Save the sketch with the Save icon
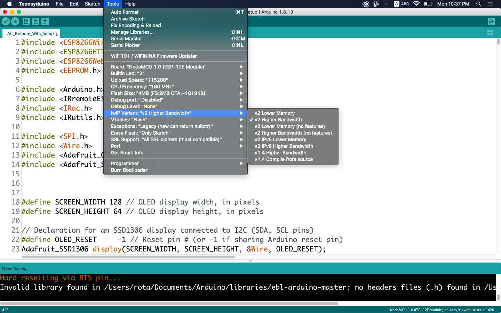The height and width of the screenshot is (313, 501). pos(45,22)
